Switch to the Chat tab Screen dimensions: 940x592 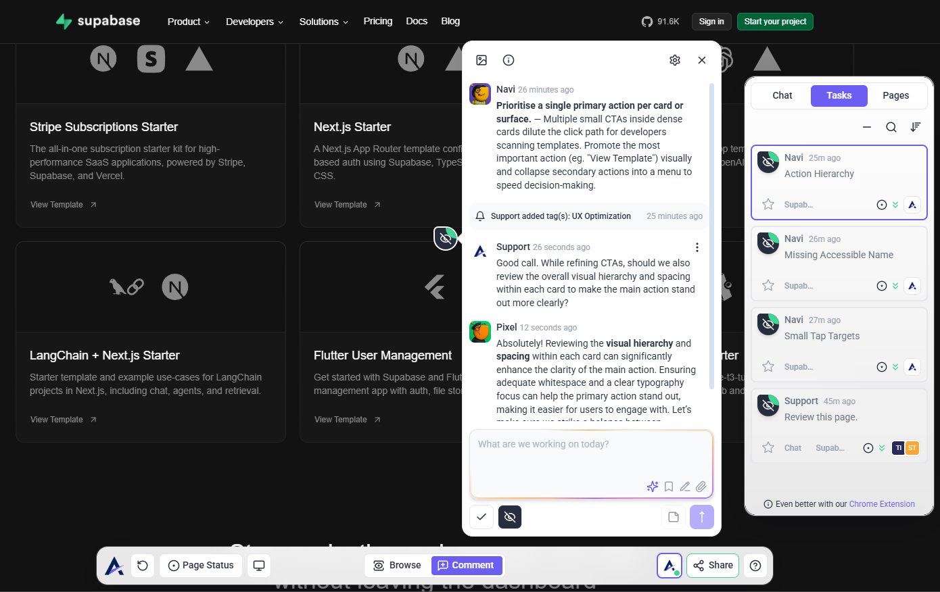click(782, 95)
